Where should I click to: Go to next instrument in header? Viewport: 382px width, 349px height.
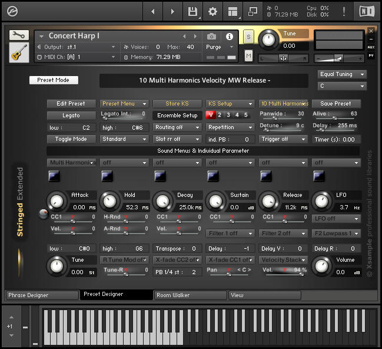point(172,11)
